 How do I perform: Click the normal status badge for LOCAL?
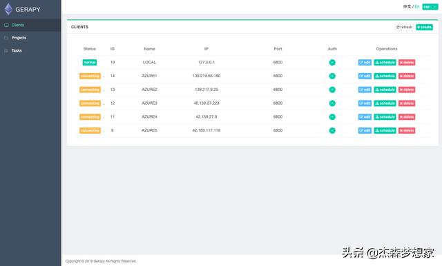pyautogui.click(x=90, y=63)
